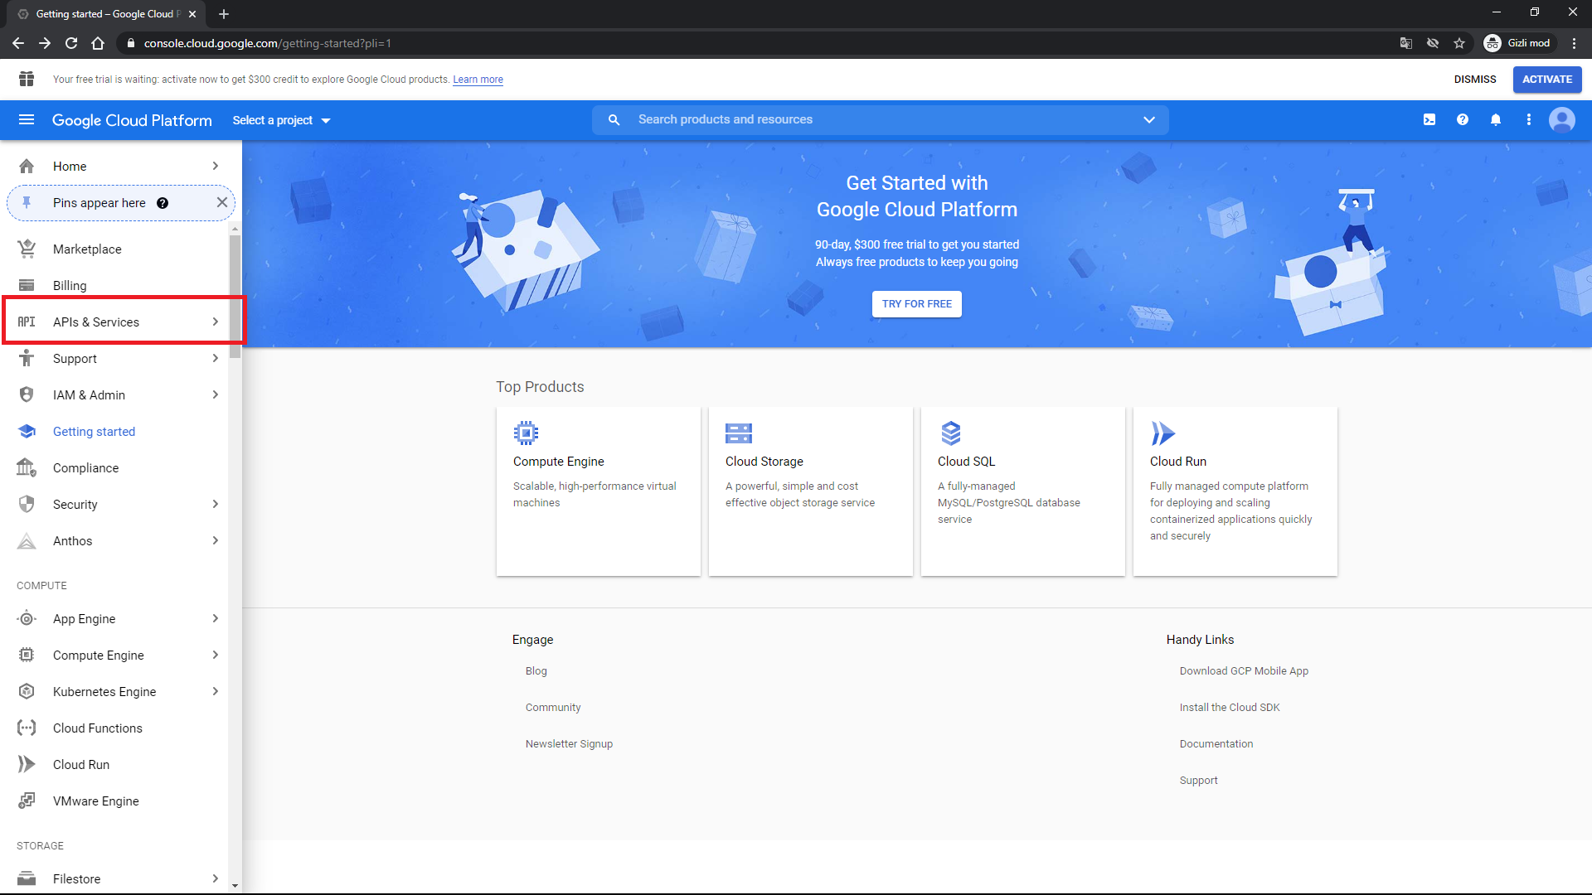Expand the IAM & Admin submenu chevron
Screen dimensions: 1592x895
coord(216,394)
